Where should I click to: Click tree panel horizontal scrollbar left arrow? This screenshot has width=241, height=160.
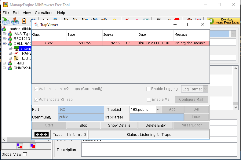[4, 140]
